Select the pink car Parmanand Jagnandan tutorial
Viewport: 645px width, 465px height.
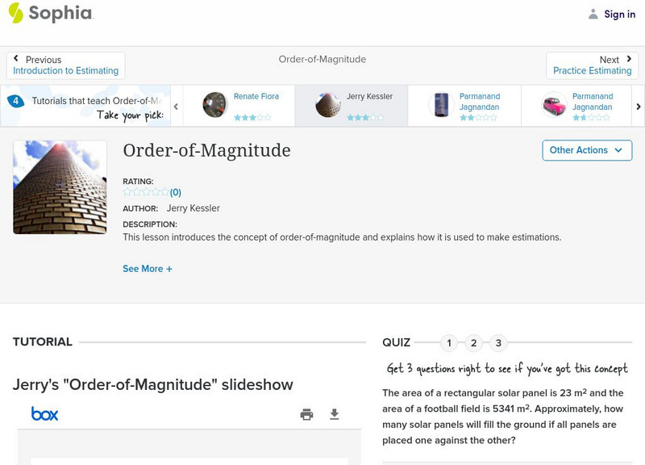[576, 106]
